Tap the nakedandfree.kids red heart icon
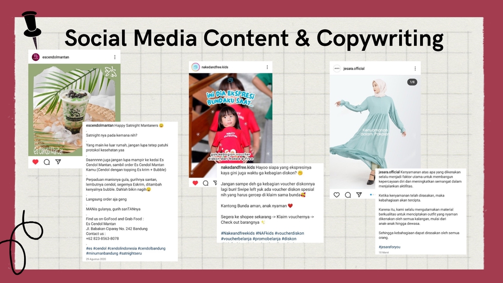Screen dimensions: 503x283 point(195,183)
